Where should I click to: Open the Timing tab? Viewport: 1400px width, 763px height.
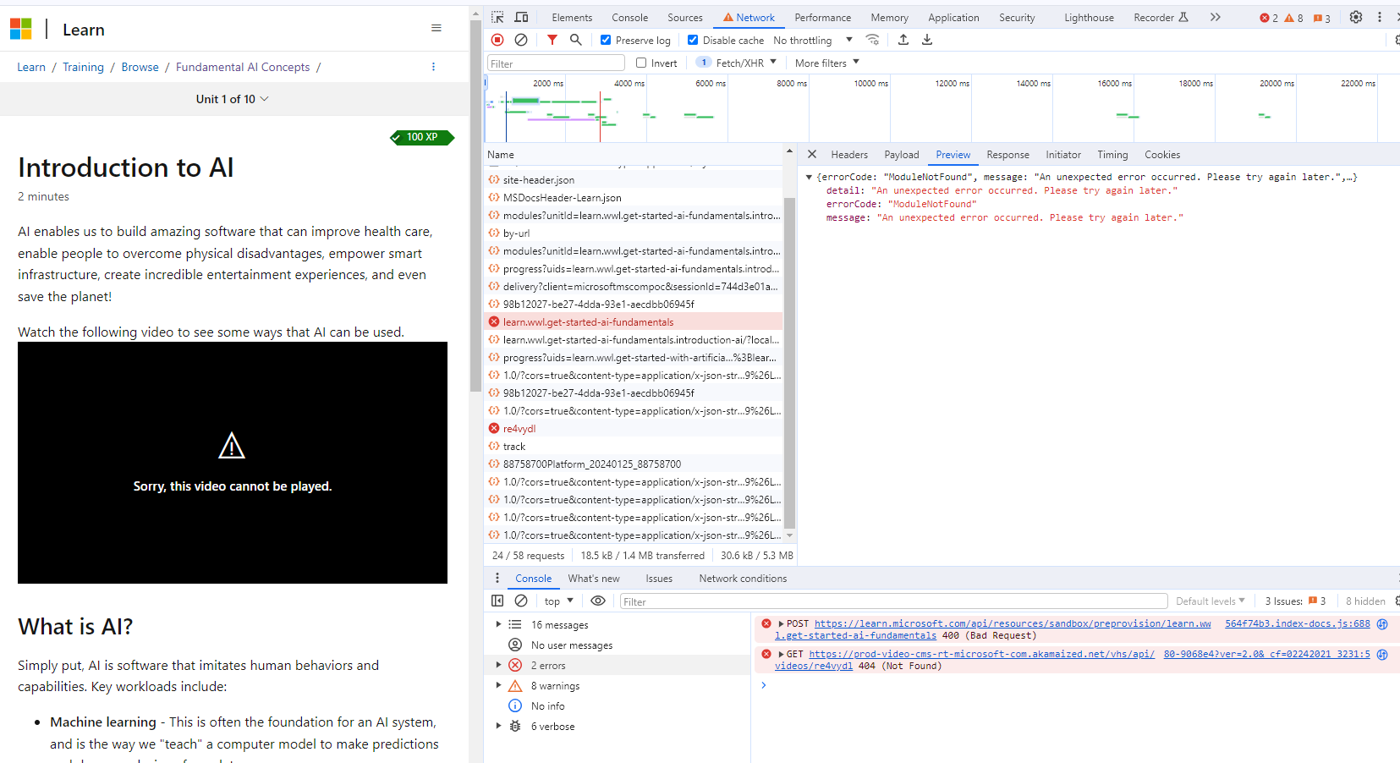pos(1112,155)
